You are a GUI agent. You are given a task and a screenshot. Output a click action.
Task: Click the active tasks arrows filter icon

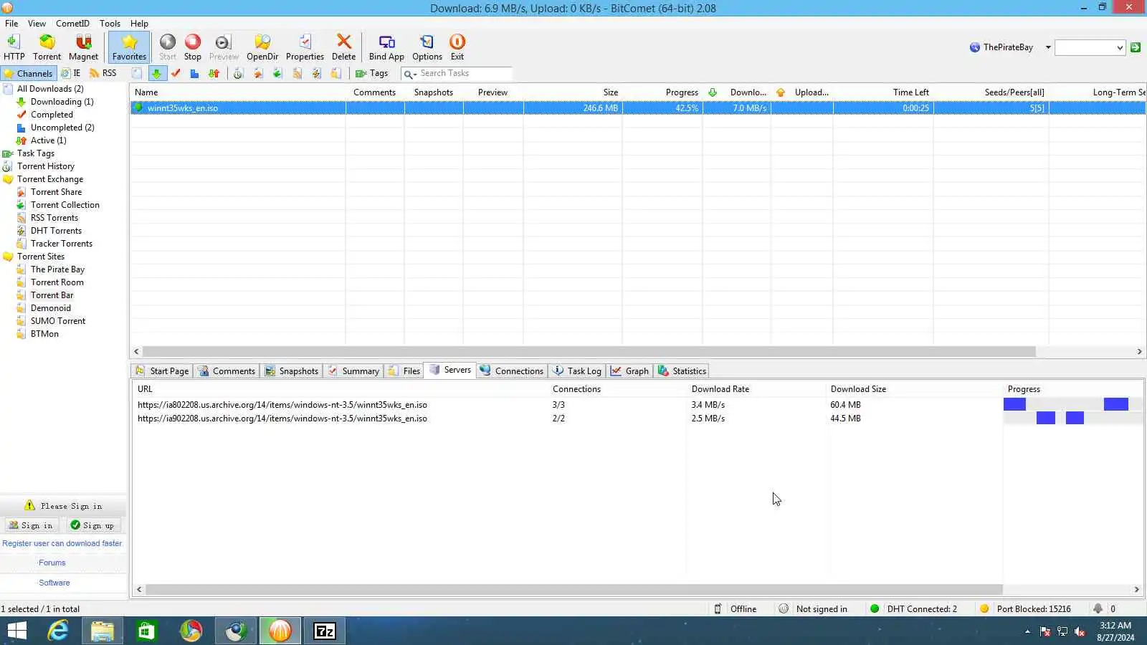pyautogui.click(x=214, y=73)
